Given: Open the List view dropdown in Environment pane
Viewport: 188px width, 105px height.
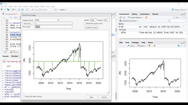Looking at the screenshot, I should (x=177, y=17).
